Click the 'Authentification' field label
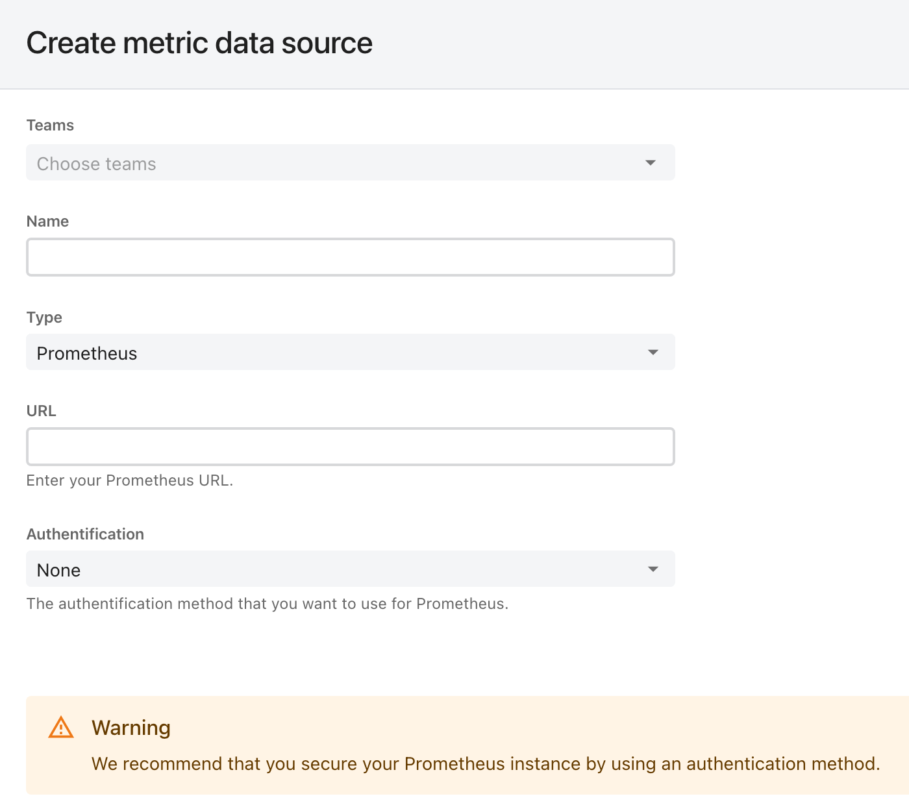The width and height of the screenshot is (909, 805). [85, 534]
